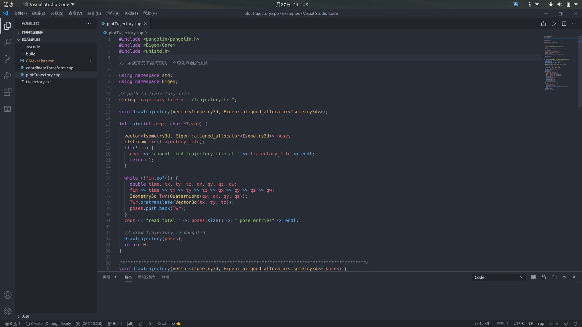Click the run code play button in editor toolbar
The height and width of the screenshot is (327, 582).
(x=554, y=24)
